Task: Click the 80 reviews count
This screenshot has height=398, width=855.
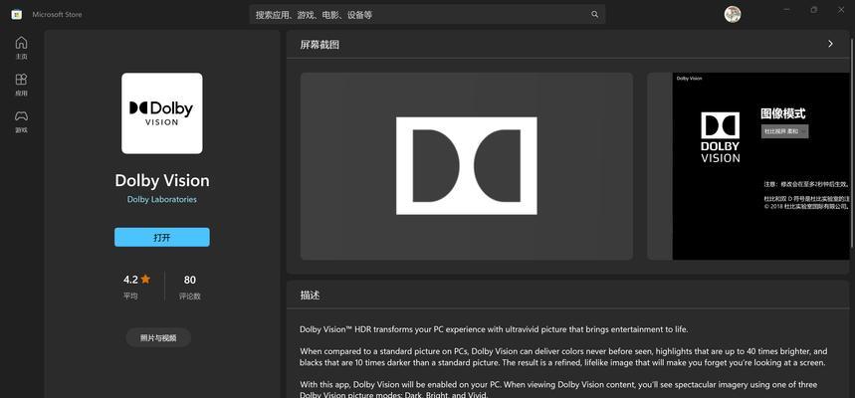Action: point(190,287)
